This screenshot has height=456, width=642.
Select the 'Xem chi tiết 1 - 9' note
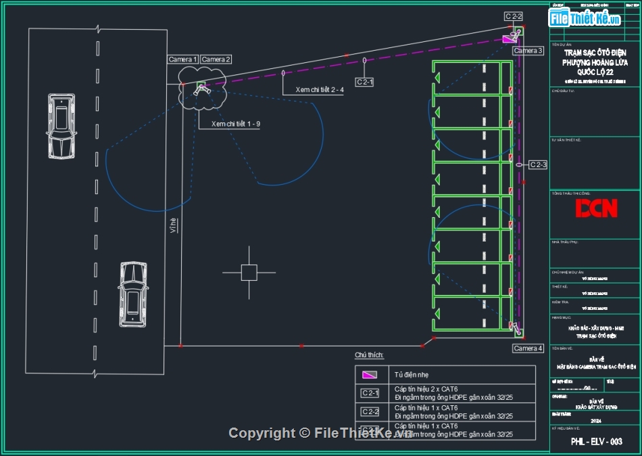pyautogui.click(x=236, y=124)
